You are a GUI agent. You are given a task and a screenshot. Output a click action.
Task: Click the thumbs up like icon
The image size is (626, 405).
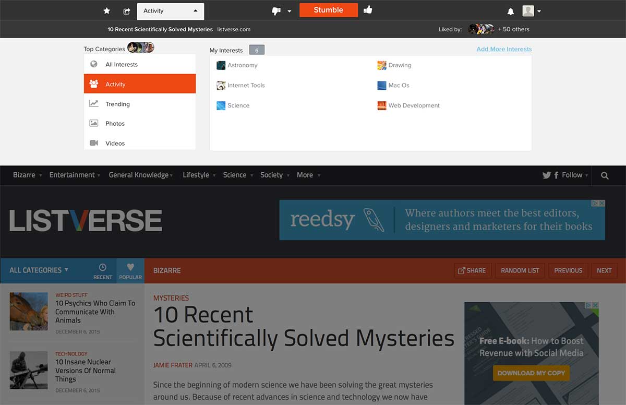[368, 9]
